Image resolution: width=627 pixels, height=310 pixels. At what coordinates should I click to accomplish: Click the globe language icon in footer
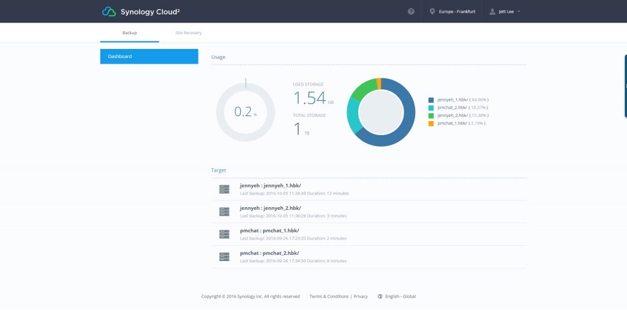pos(380,297)
